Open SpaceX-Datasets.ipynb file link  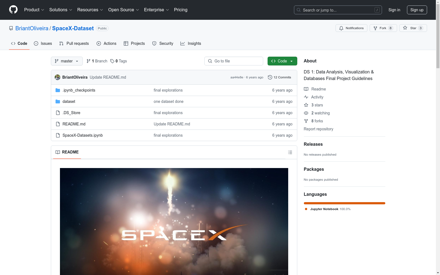82,135
